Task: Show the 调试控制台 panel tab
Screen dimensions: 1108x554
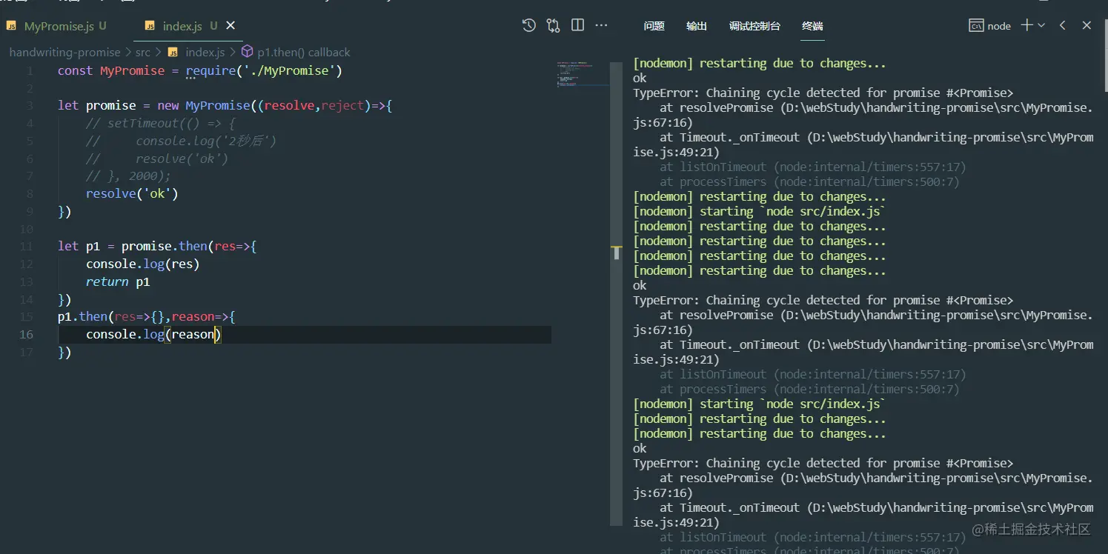Action: [754, 26]
